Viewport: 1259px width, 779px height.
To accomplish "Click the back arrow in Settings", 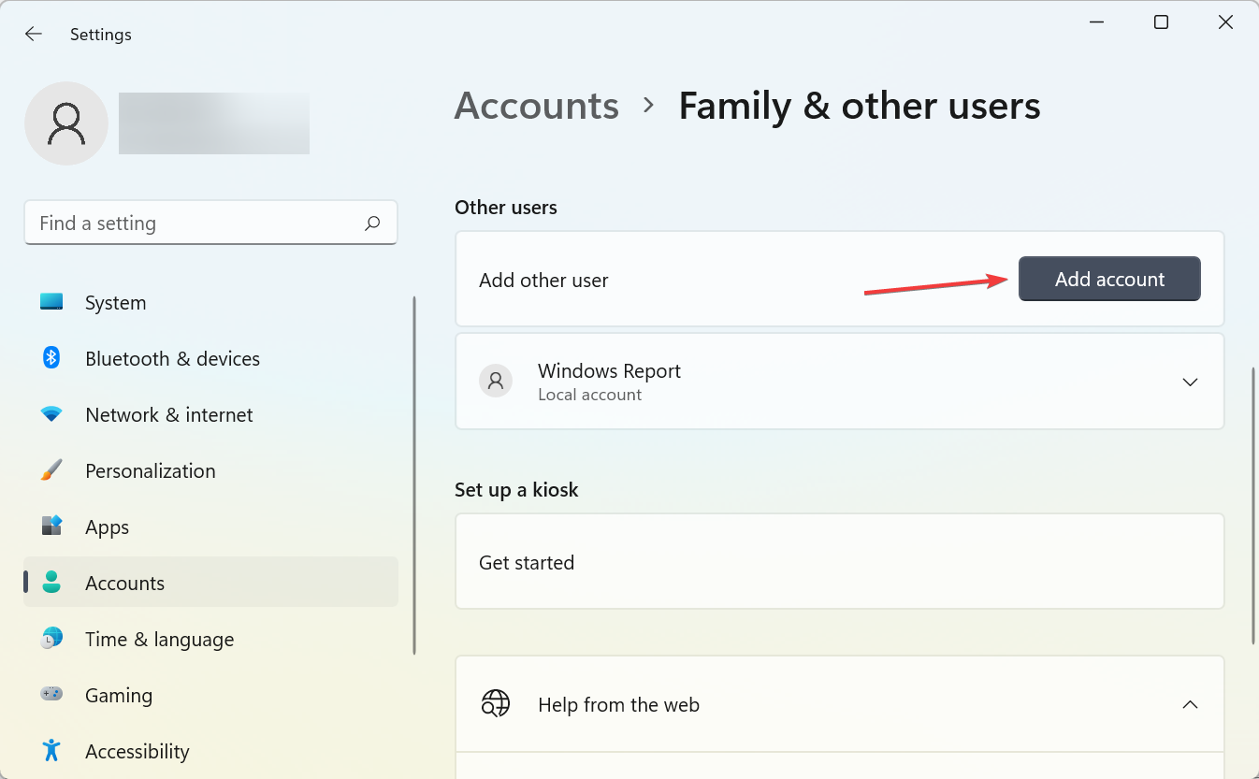I will pyautogui.click(x=34, y=35).
